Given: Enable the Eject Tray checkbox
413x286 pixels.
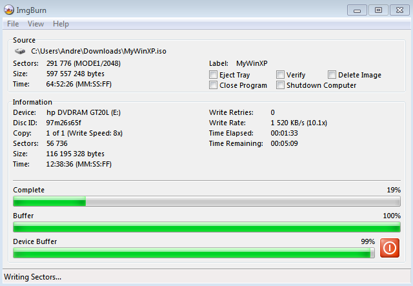Looking at the screenshot, I should (x=214, y=75).
